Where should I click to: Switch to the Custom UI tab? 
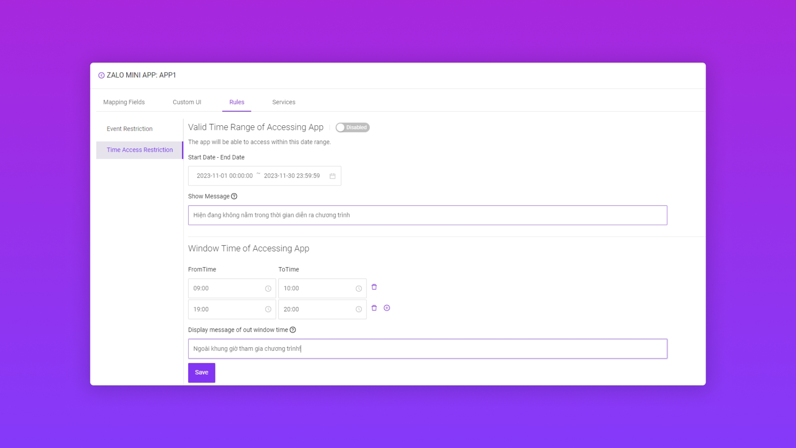(x=187, y=102)
